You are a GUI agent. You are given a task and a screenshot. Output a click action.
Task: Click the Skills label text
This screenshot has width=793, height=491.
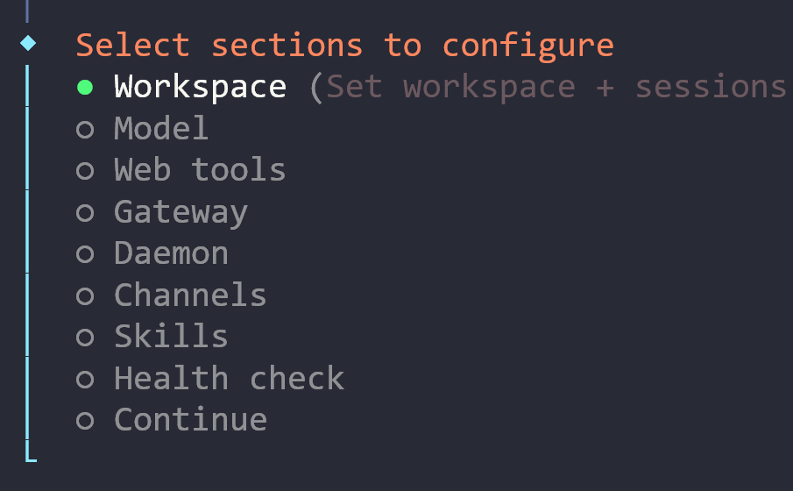pyautogui.click(x=171, y=337)
